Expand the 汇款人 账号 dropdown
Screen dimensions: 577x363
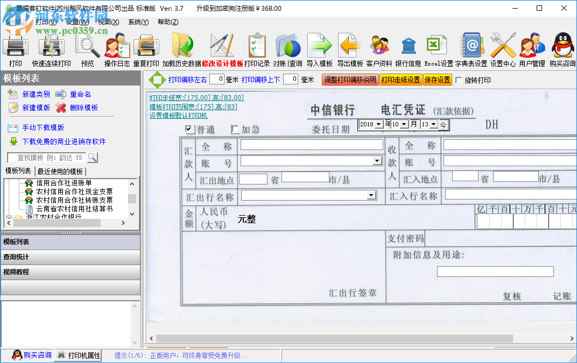377,161
